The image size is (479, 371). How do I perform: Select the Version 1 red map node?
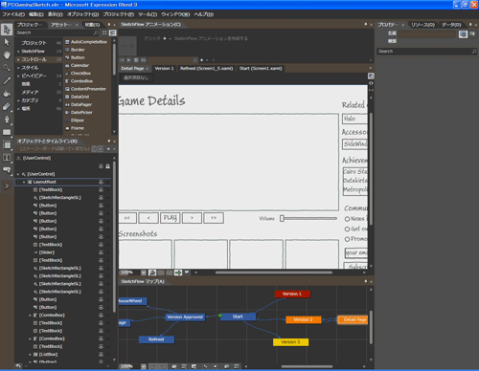tap(292, 294)
